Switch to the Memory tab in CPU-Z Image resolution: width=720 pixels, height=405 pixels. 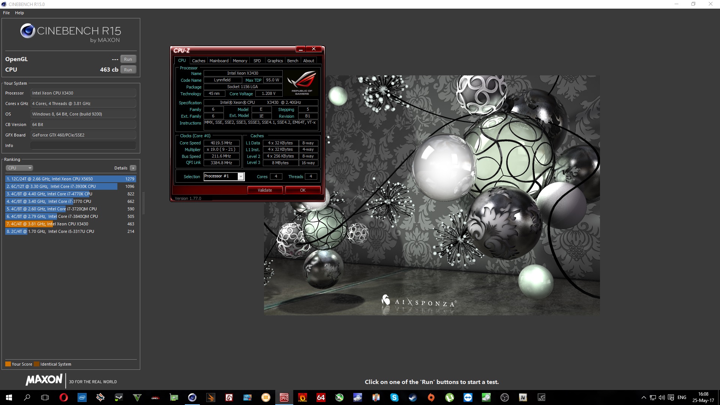point(240,61)
